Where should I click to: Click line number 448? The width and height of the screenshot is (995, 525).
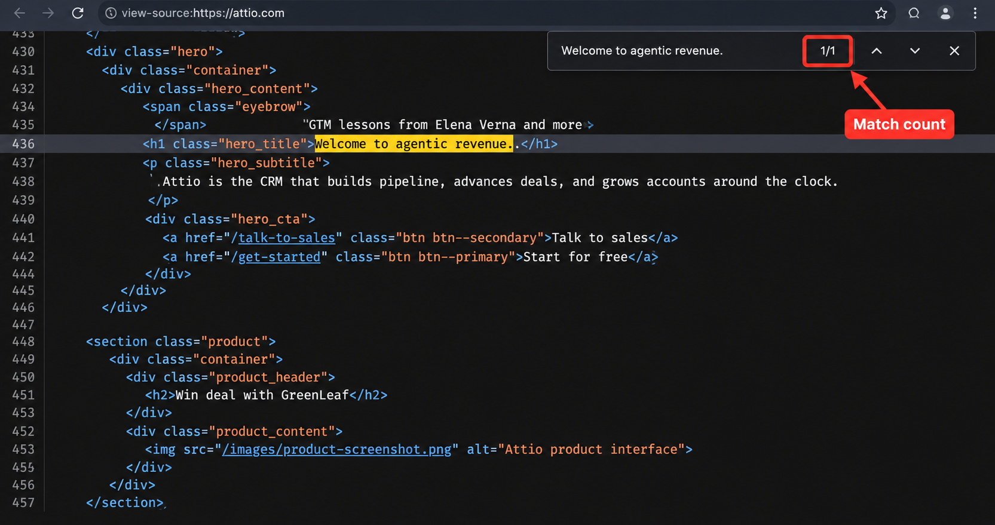(x=23, y=342)
